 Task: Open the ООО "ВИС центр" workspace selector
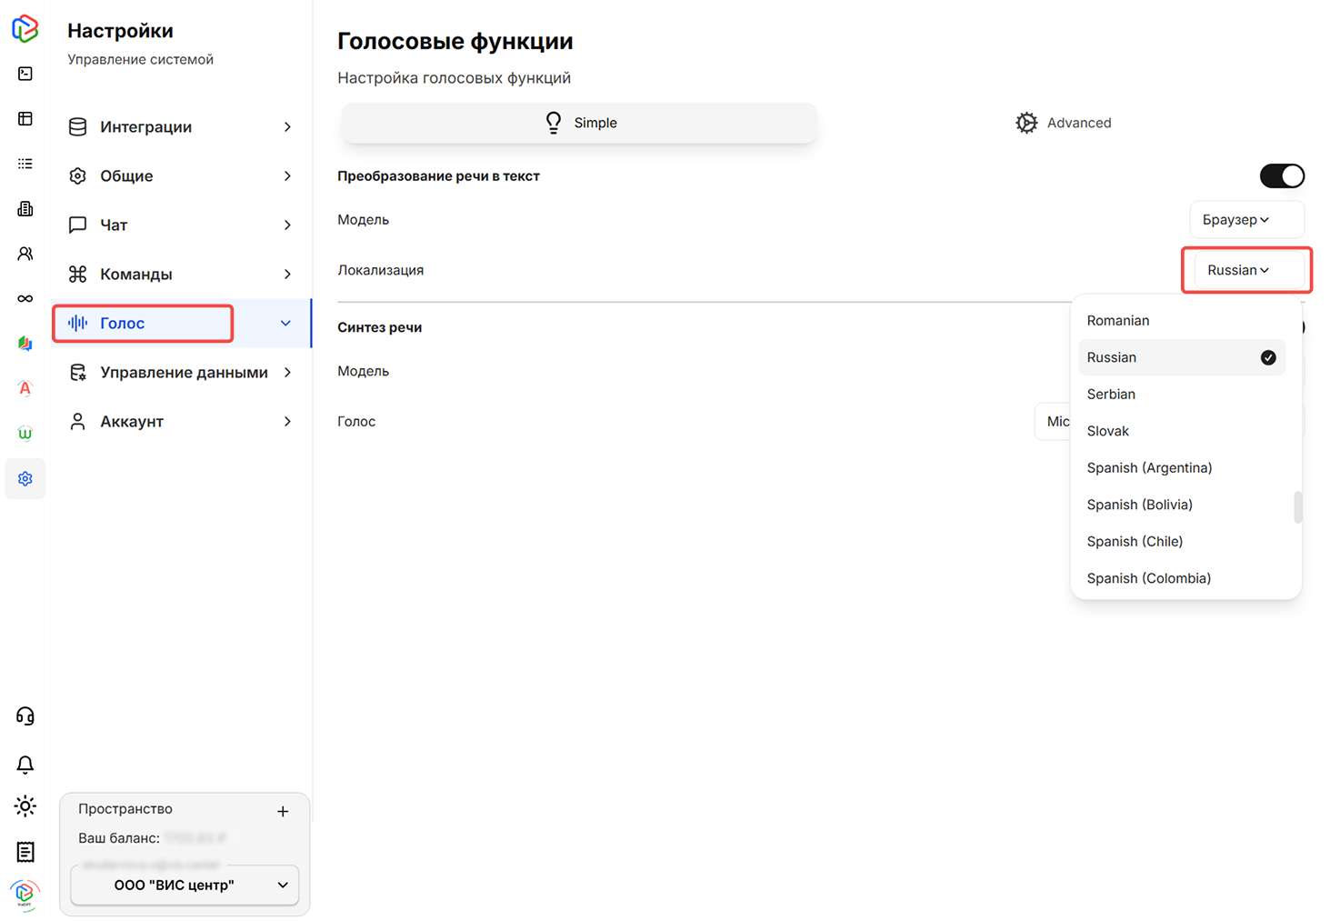pyautogui.click(x=185, y=885)
